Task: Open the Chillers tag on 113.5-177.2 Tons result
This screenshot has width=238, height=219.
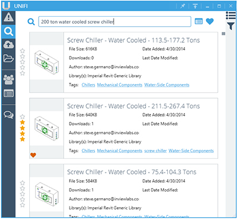Action: [88, 85]
